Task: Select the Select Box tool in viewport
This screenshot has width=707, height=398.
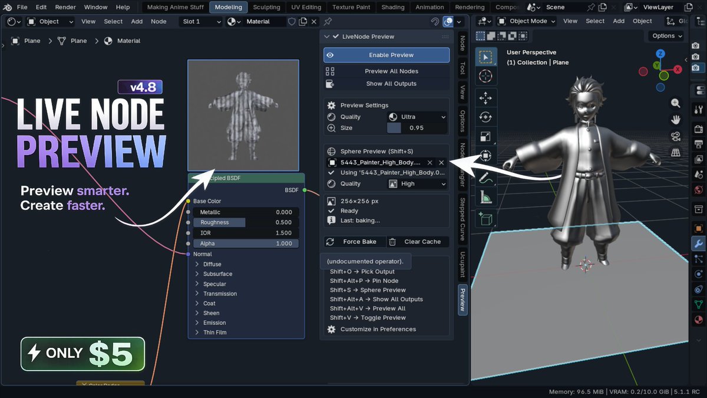Action: (x=485, y=57)
